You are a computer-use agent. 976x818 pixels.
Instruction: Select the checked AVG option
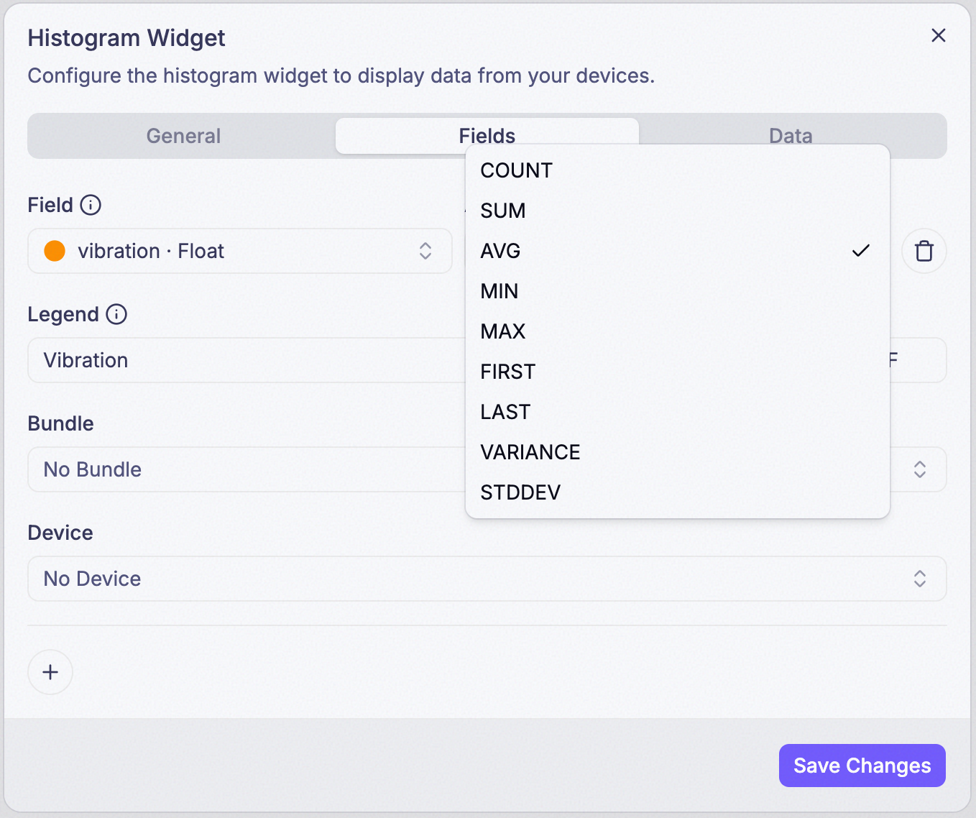click(x=678, y=251)
